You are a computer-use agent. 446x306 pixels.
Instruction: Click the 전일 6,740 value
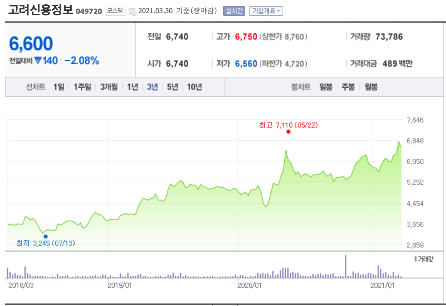point(177,37)
